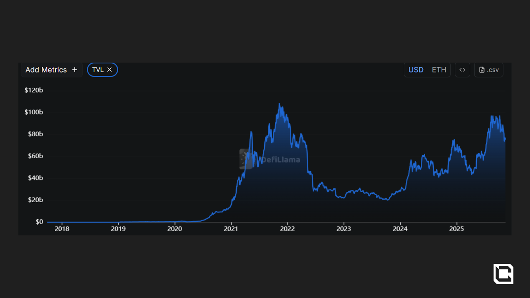Select the $60b y-axis label
The width and height of the screenshot is (530, 298).
[35, 156]
